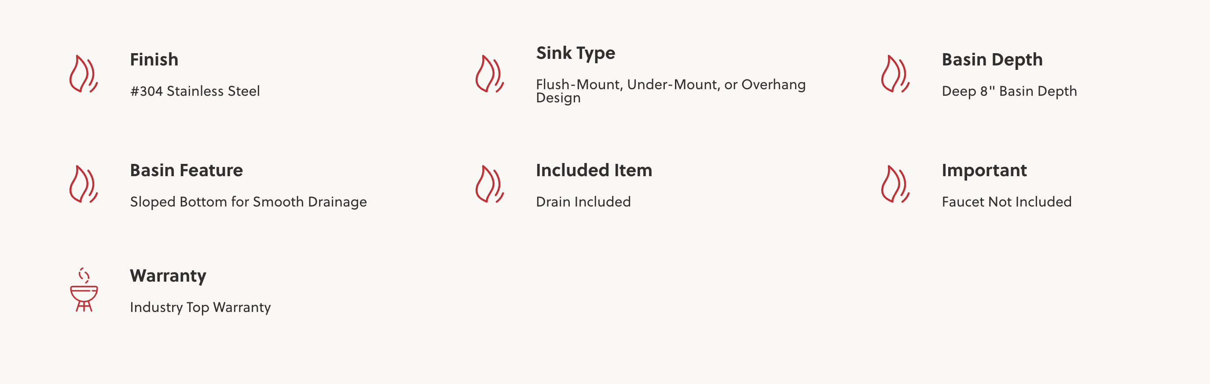The width and height of the screenshot is (1210, 384).
Task: Click the Deep 8" Basin Depth text
Action: point(1009,91)
